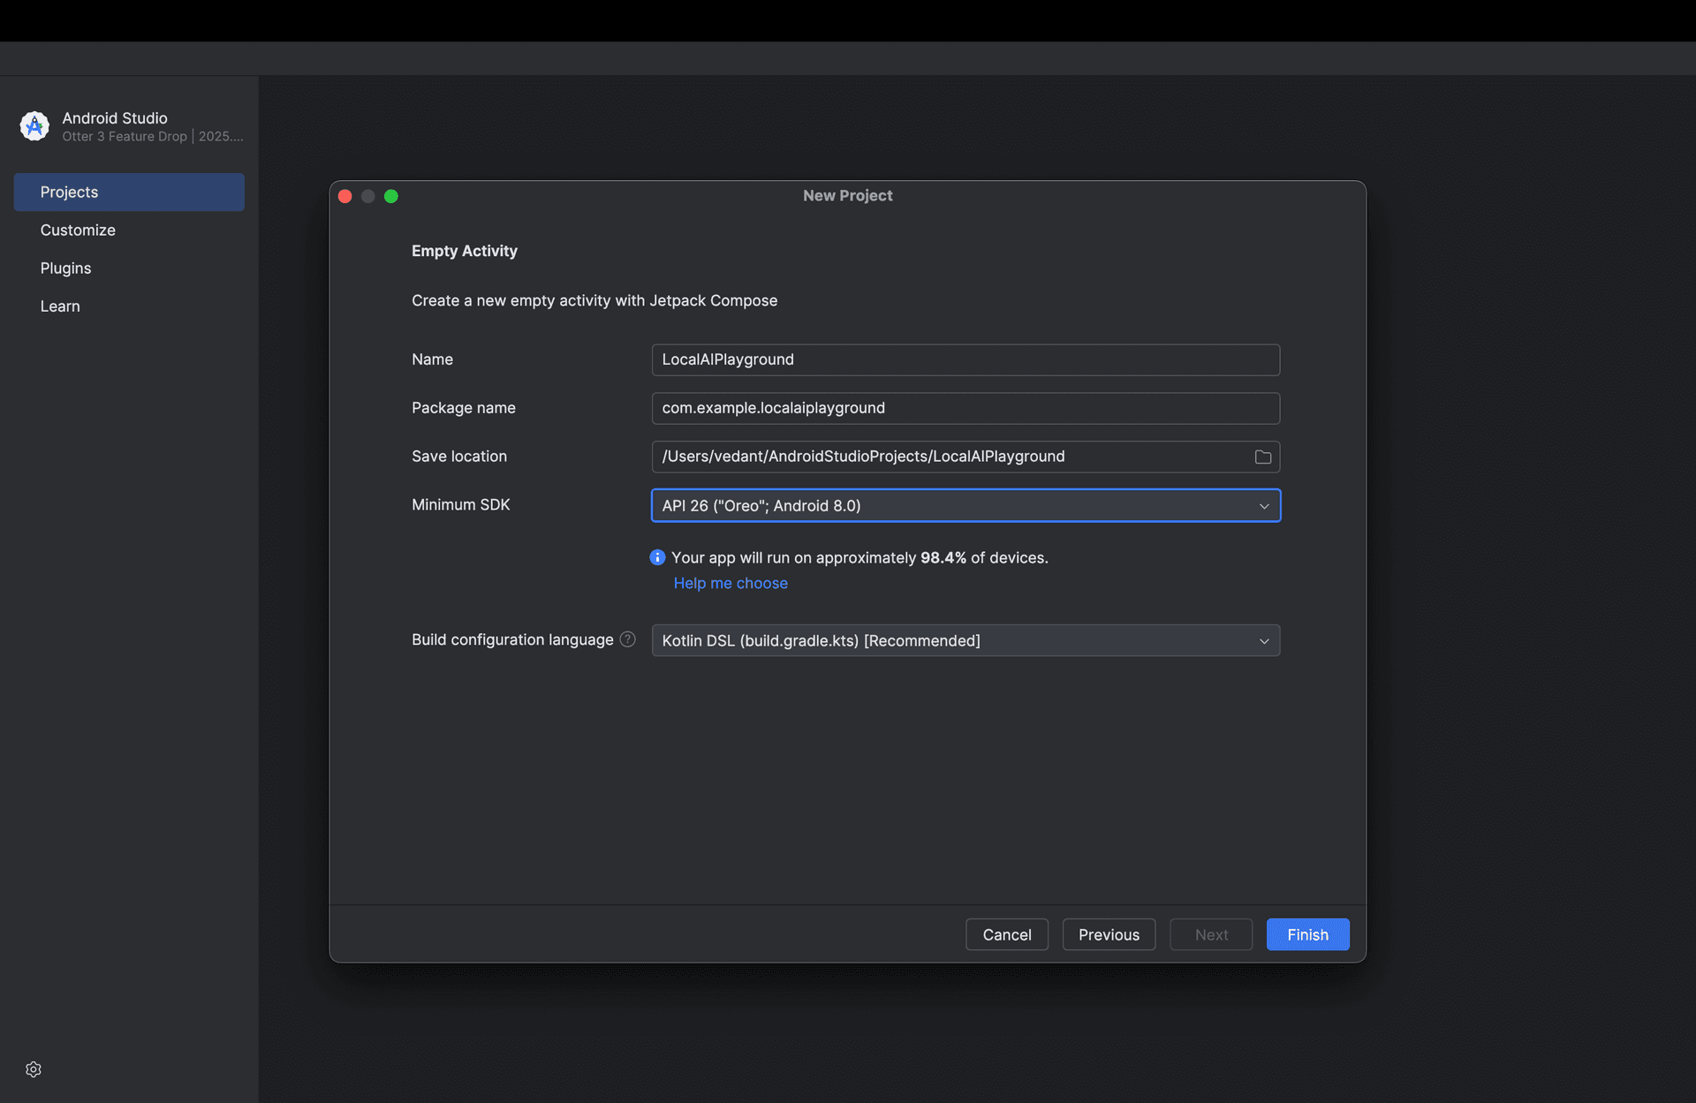Click 'Create a new empty activity' description

(594, 300)
